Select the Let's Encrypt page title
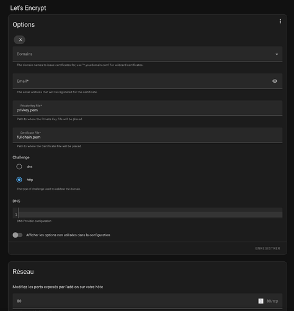Screen dimensions: 294x311 (x=28, y=8)
